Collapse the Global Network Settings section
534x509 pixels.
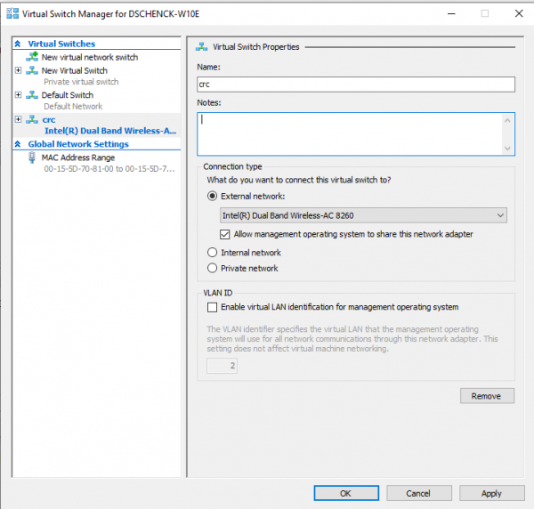[18, 144]
